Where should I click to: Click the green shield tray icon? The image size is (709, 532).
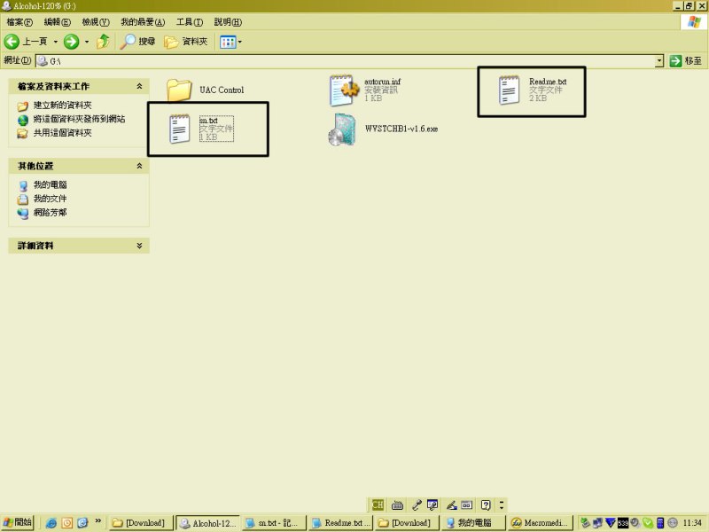point(648,523)
